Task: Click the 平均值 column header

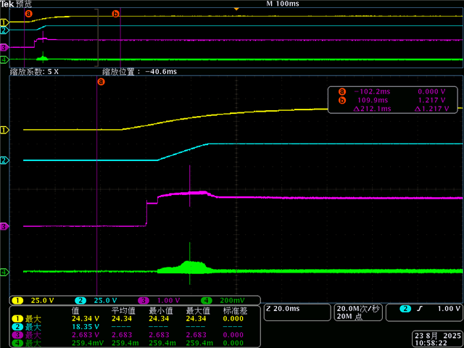Action: 123,311
